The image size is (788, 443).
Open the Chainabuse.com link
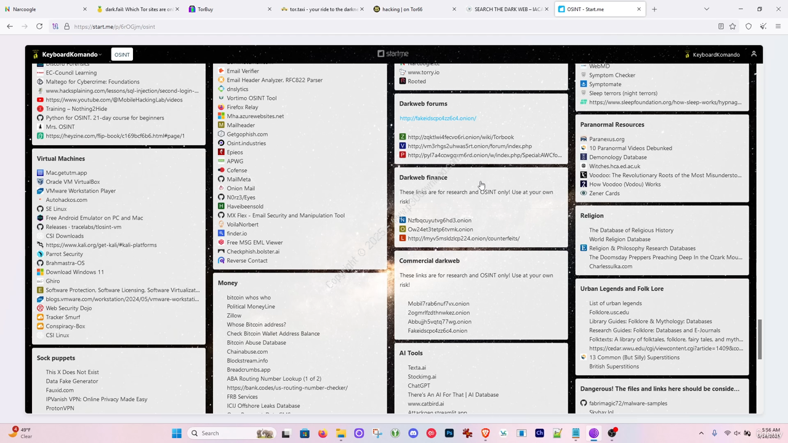coord(247,352)
